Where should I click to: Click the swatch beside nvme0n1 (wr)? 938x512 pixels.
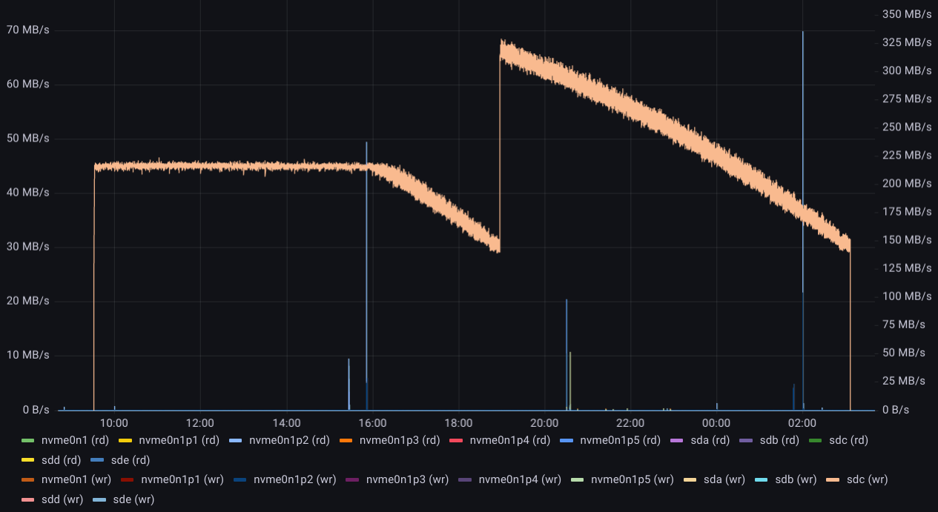pos(28,480)
